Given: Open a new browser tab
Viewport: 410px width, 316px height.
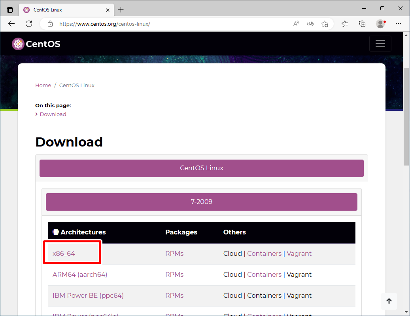Looking at the screenshot, I should pyautogui.click(x=121, y=10).
